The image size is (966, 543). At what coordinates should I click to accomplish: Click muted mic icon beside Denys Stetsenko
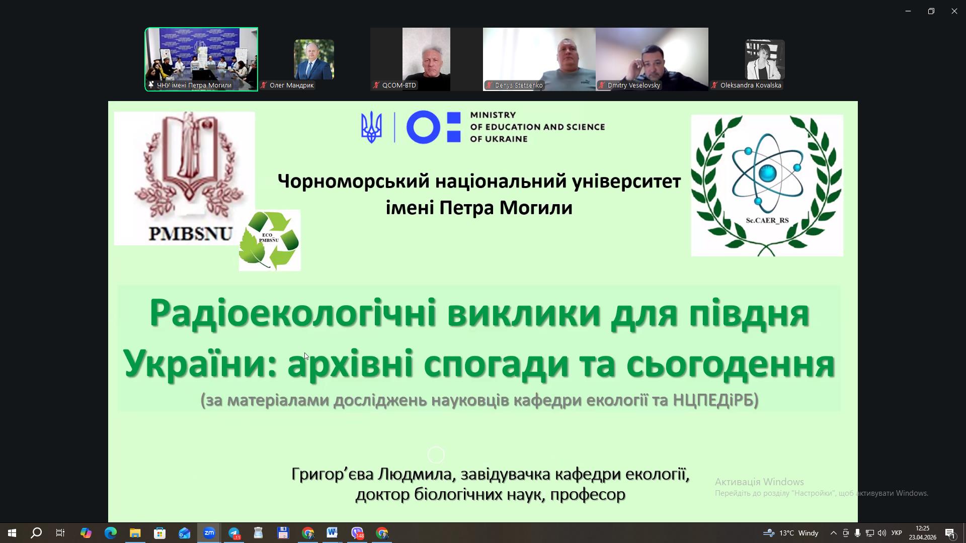click(489, 85)
